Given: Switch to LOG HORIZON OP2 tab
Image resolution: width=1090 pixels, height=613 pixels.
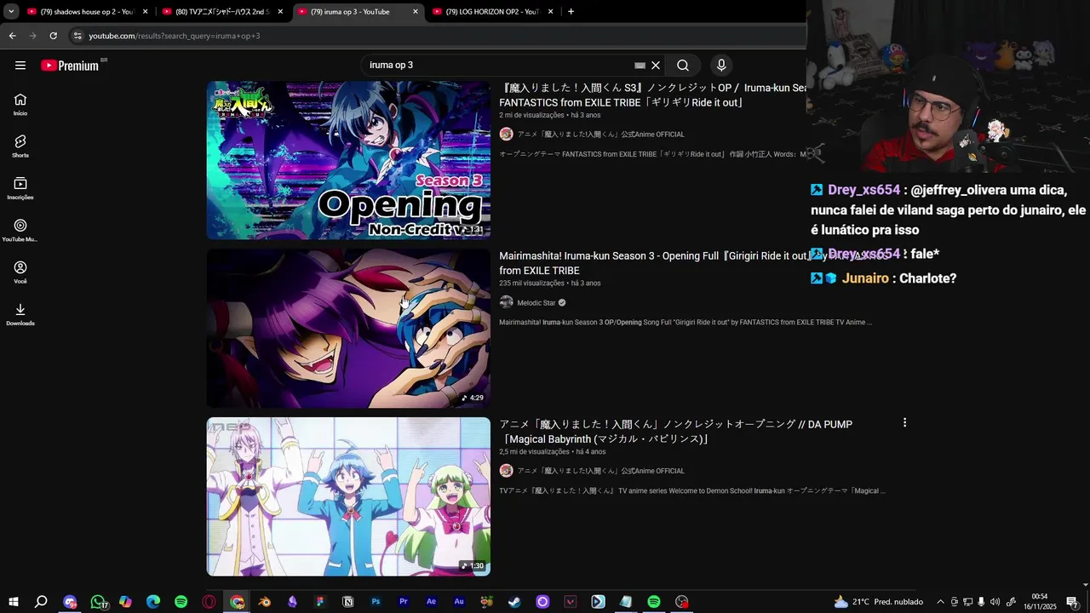Looking at the screenshot, I should (x=493, y=12).
